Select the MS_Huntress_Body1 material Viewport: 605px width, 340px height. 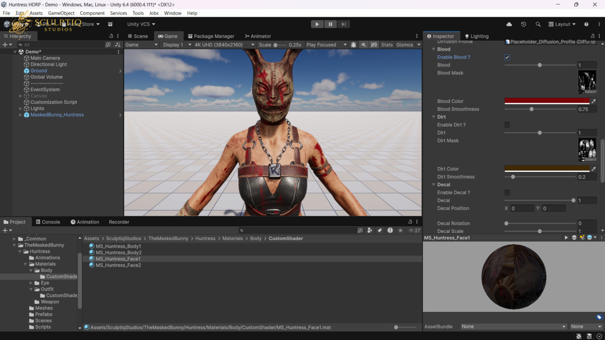pyautogui.click(x=118, y=246)
